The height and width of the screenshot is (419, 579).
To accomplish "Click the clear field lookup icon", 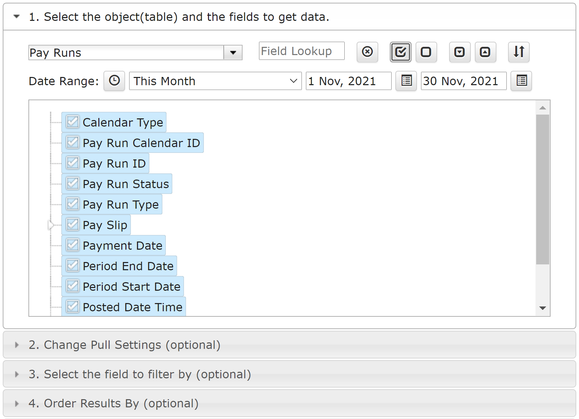I will click(x=367, y=52).
